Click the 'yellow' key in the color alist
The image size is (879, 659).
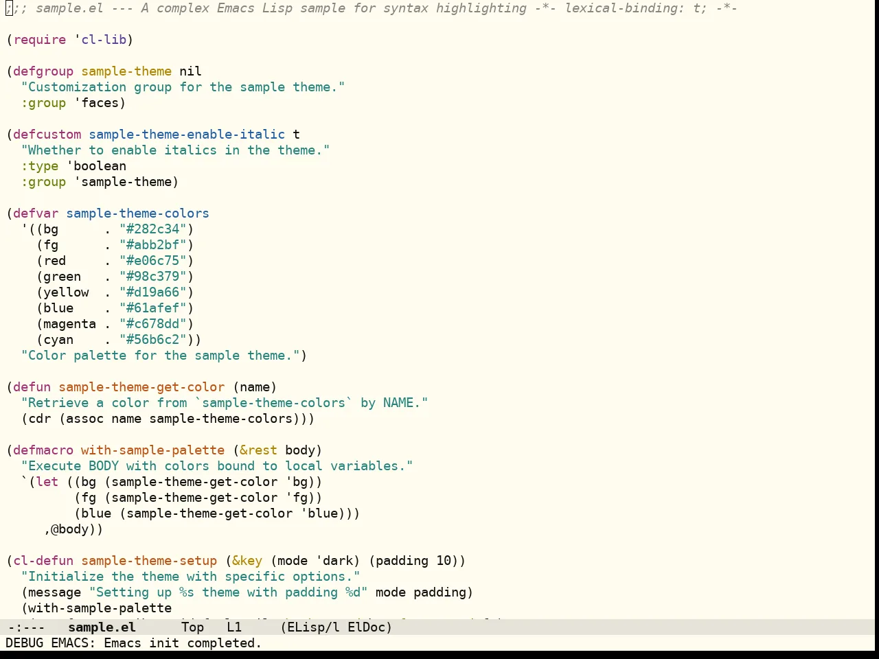coord(66,292)
